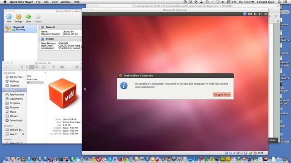The image size is (291, 163).
Task: Click the Discard icon in VirtualBox toolbar
Action: click(x=38, y=18)
